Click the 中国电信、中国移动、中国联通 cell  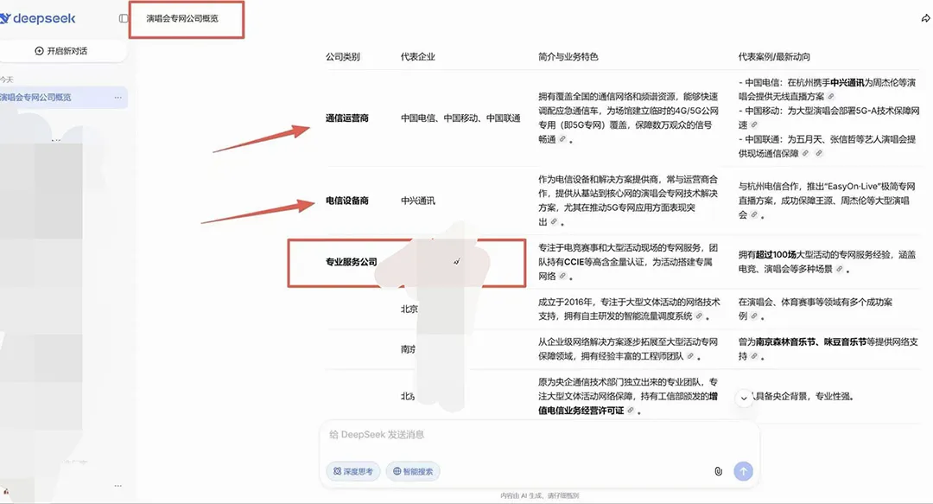point(460,118)
